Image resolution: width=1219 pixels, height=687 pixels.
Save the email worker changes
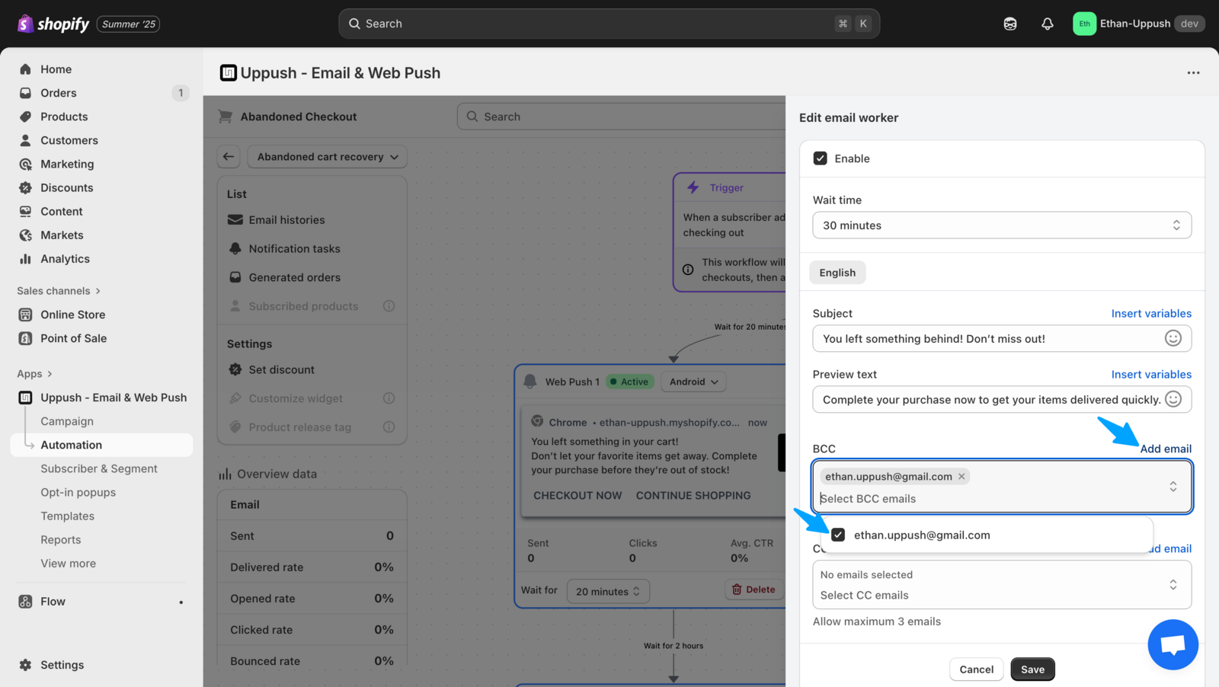(x=1032, y=669)
